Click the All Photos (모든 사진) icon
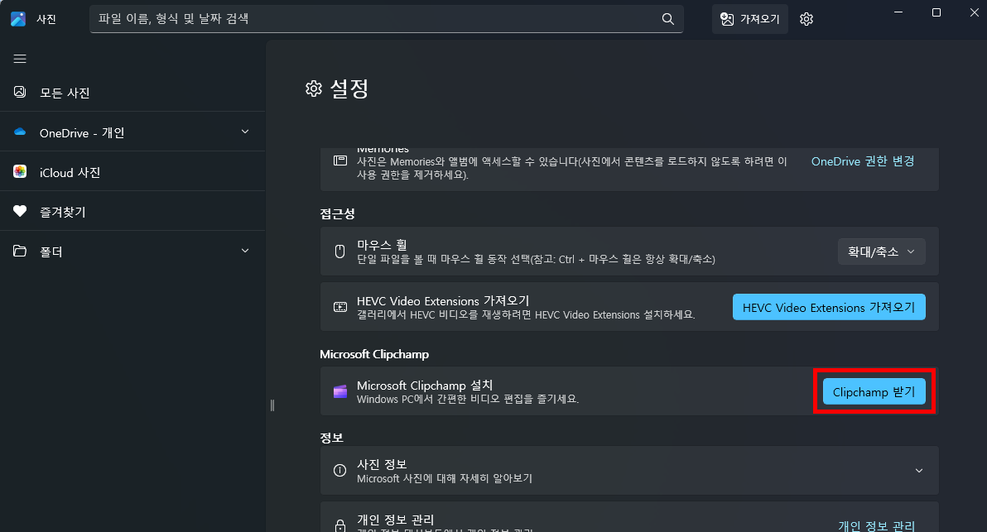Screen dimensions: 987x532 pyautogui.click(x=20, y=92)
